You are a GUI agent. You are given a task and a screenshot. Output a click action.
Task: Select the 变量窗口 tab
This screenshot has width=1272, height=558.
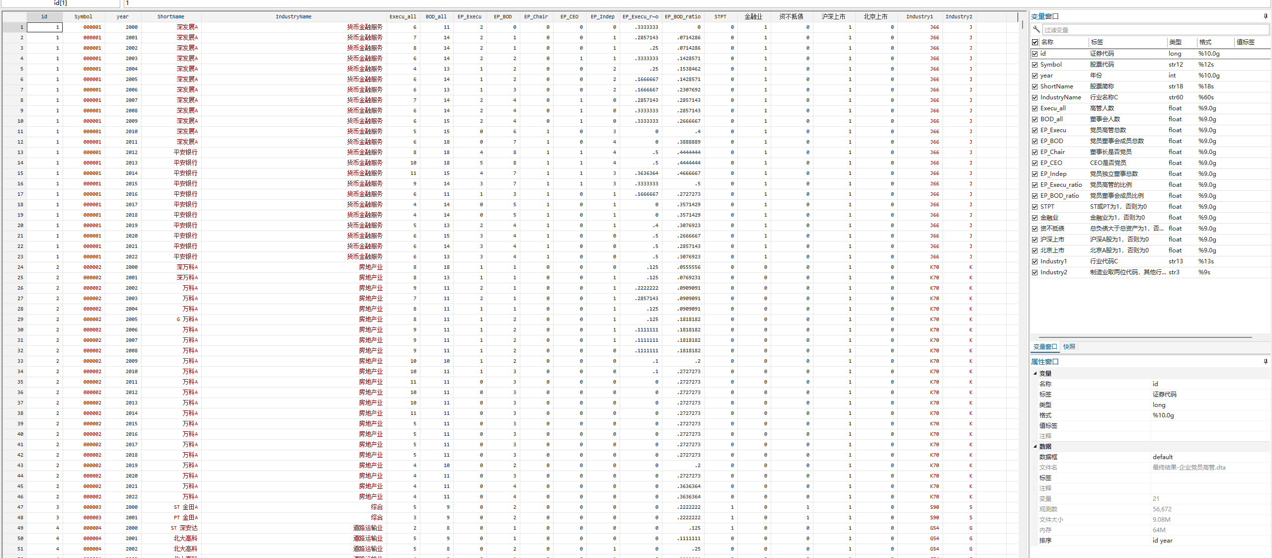point(1045,347)
